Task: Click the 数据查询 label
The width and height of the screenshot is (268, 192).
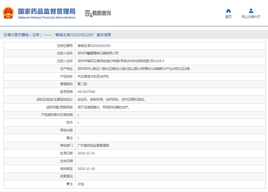Action: (x=102, y=13)
